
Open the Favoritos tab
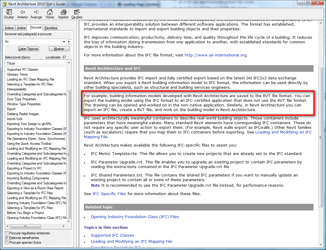(x=51, y=28)
